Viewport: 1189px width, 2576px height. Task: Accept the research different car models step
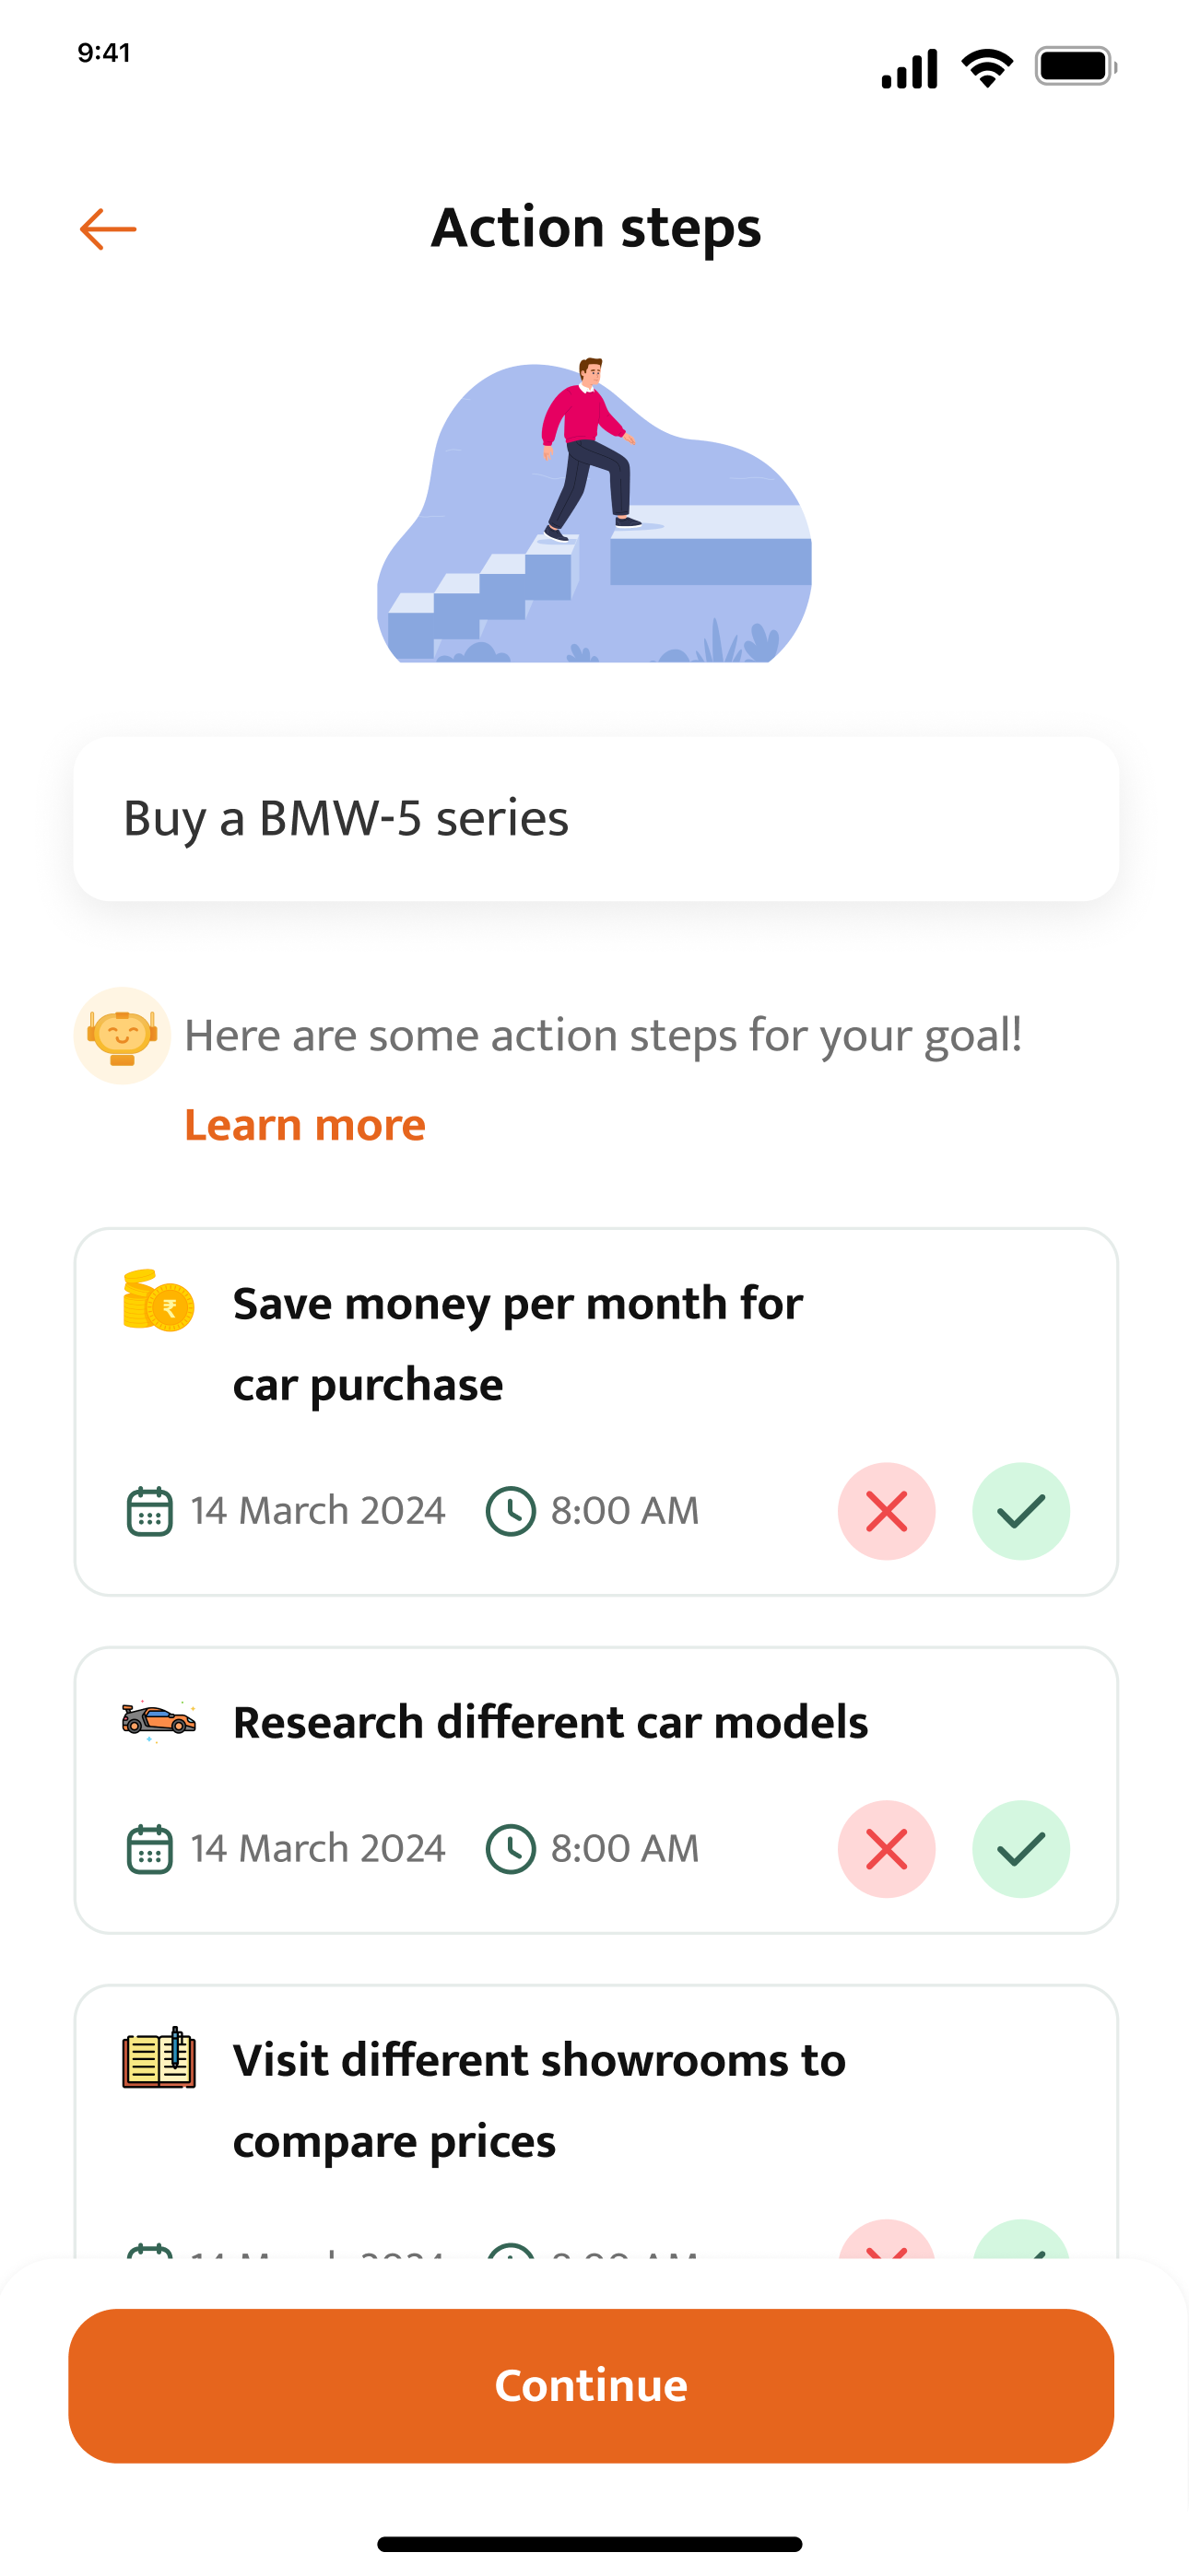point(1019,1848)
